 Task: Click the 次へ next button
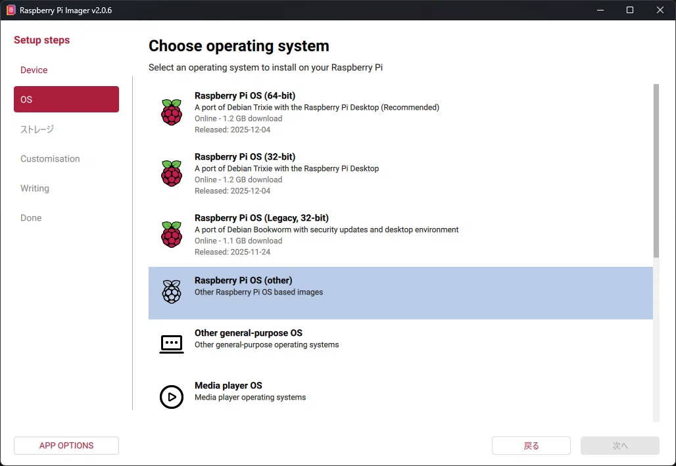pyautogui.click(x=620, y=446)
